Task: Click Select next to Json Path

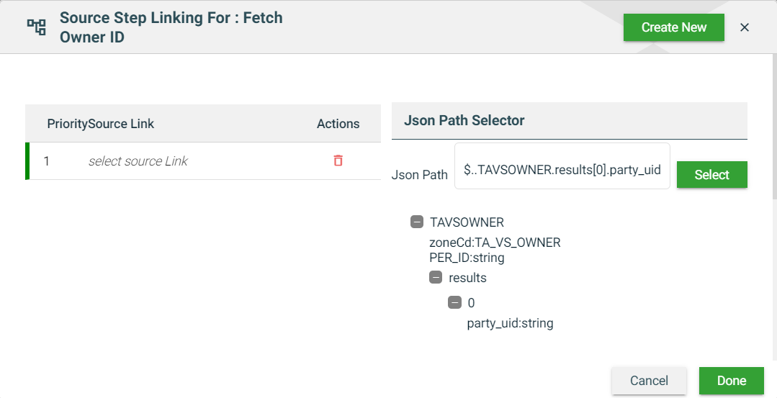Action: 711,175
